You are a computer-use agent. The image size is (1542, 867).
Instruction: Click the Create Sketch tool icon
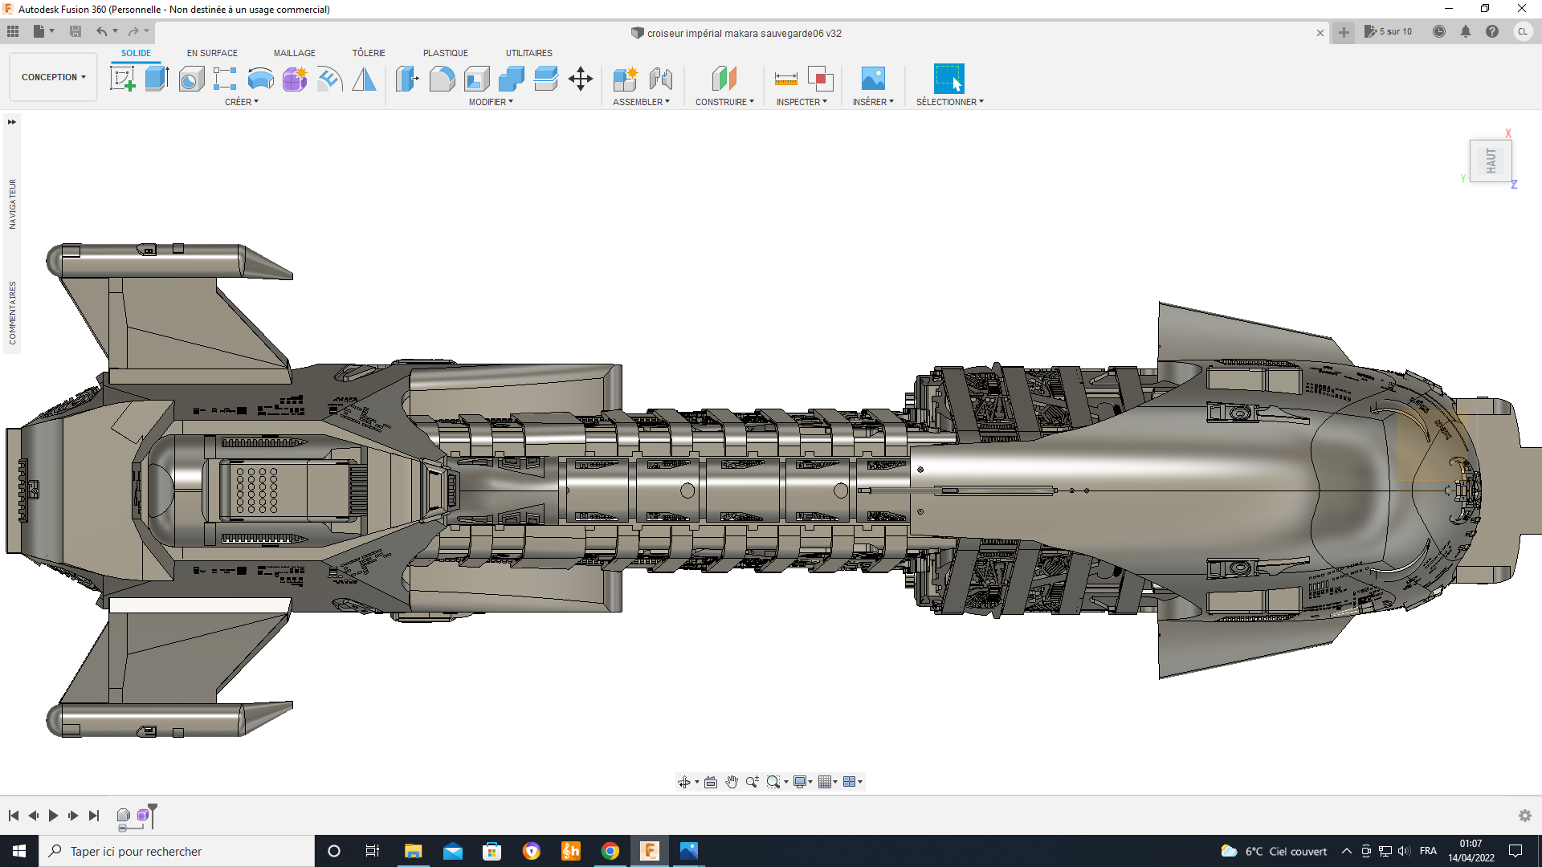click(122, 79)
